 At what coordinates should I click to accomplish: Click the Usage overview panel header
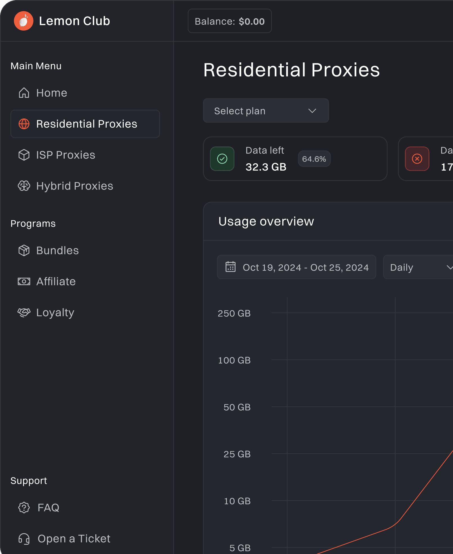(x=266, y=221)
